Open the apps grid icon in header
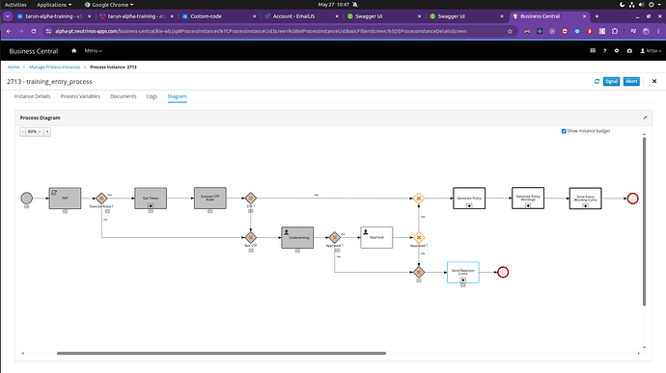Image resolution: width=666 pixels, height=373 pixels. [x=593, y=51]
